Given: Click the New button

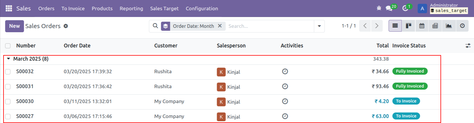Looking at the screenshot, I should (14, 26).
